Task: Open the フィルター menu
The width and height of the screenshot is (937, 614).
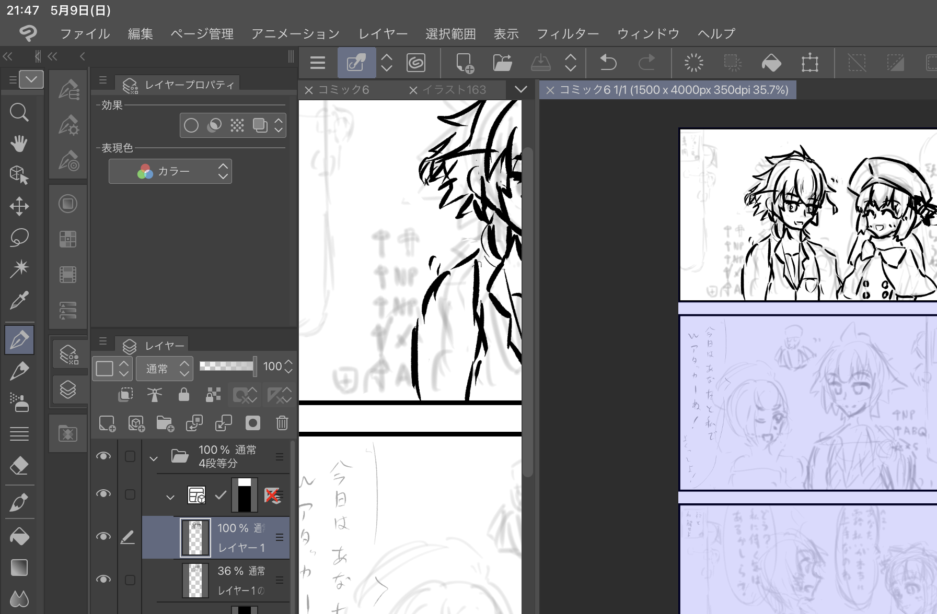Action: [568, 34]
